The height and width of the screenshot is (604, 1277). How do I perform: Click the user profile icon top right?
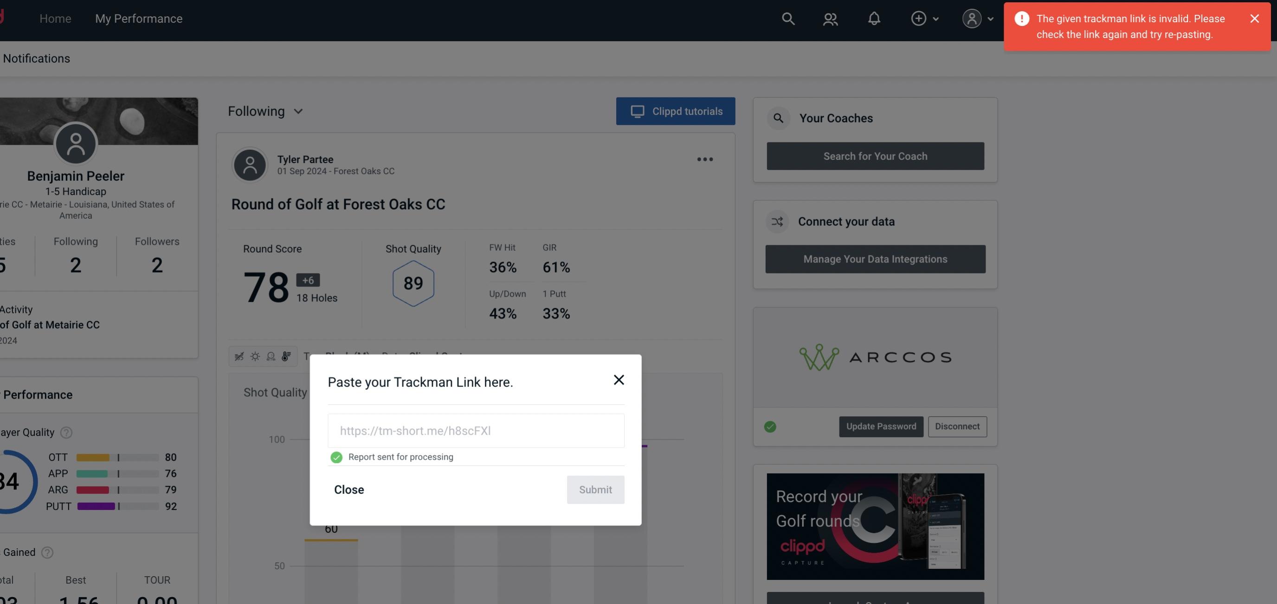(972, 18)
